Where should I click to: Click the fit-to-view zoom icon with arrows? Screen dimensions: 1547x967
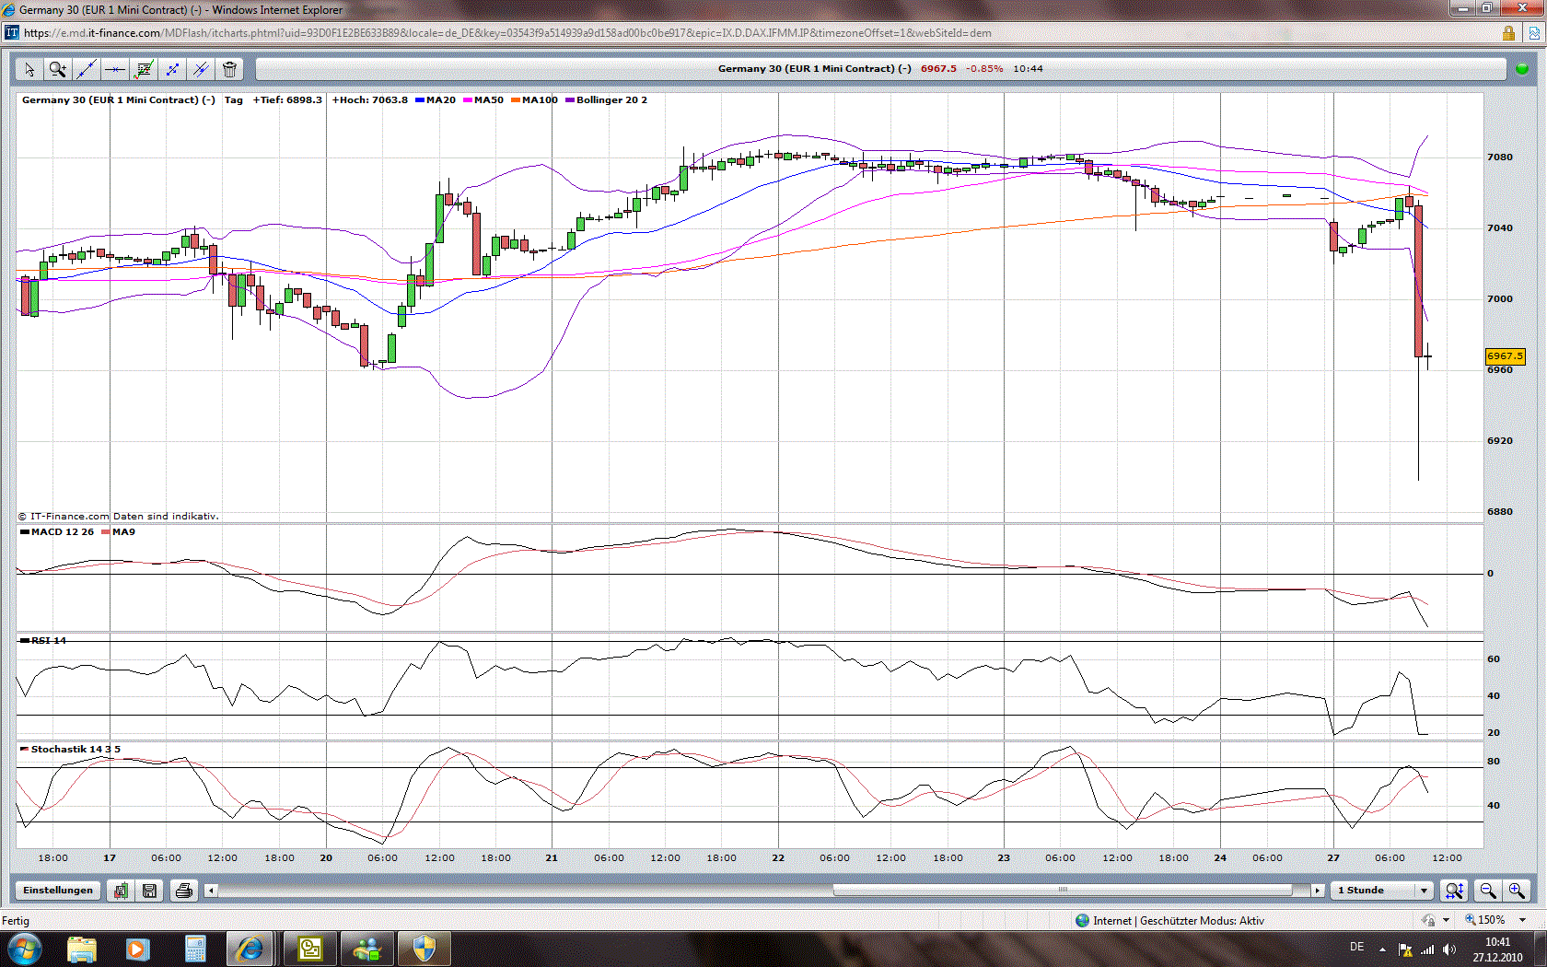coord(1454,891)
